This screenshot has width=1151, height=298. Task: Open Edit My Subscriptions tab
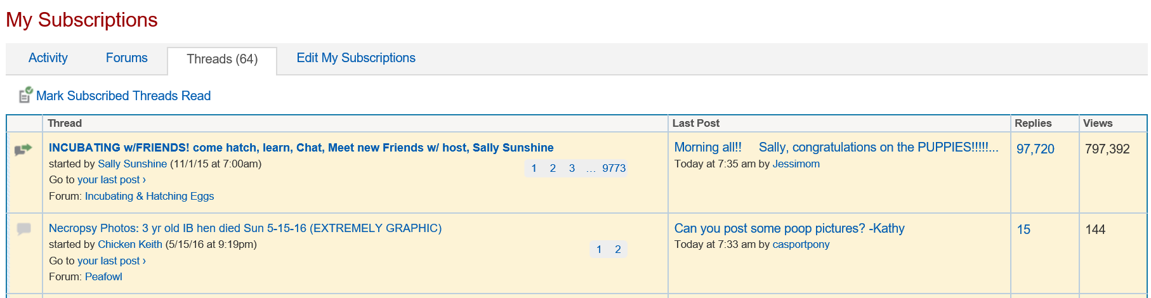(x=355, y=58)
